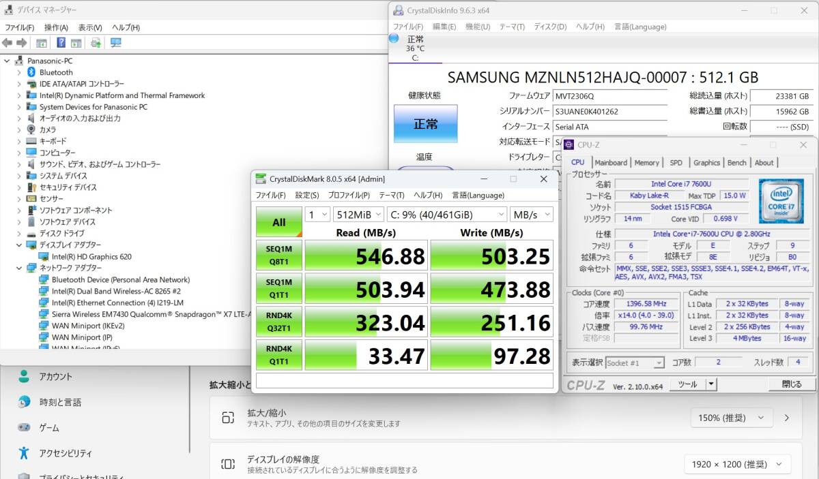Collapse the ネットワーク アダプター node
Viewport: 819px width, 479px height.
[19, 268]
